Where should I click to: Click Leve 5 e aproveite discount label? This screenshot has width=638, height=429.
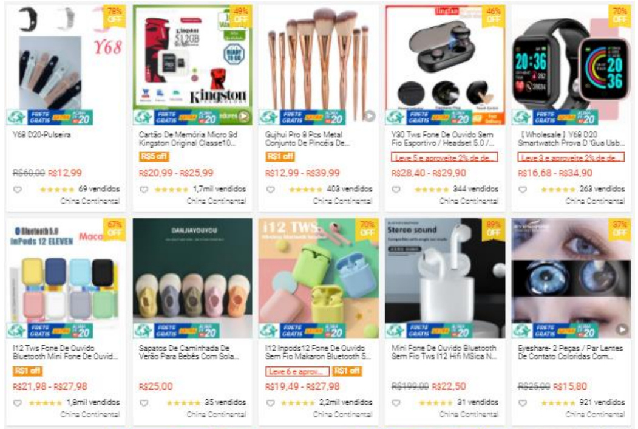pyautogui.click(x=445, y=157)
